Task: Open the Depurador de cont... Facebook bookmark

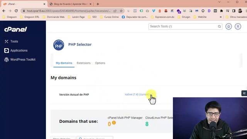Action: pos(135,17)
